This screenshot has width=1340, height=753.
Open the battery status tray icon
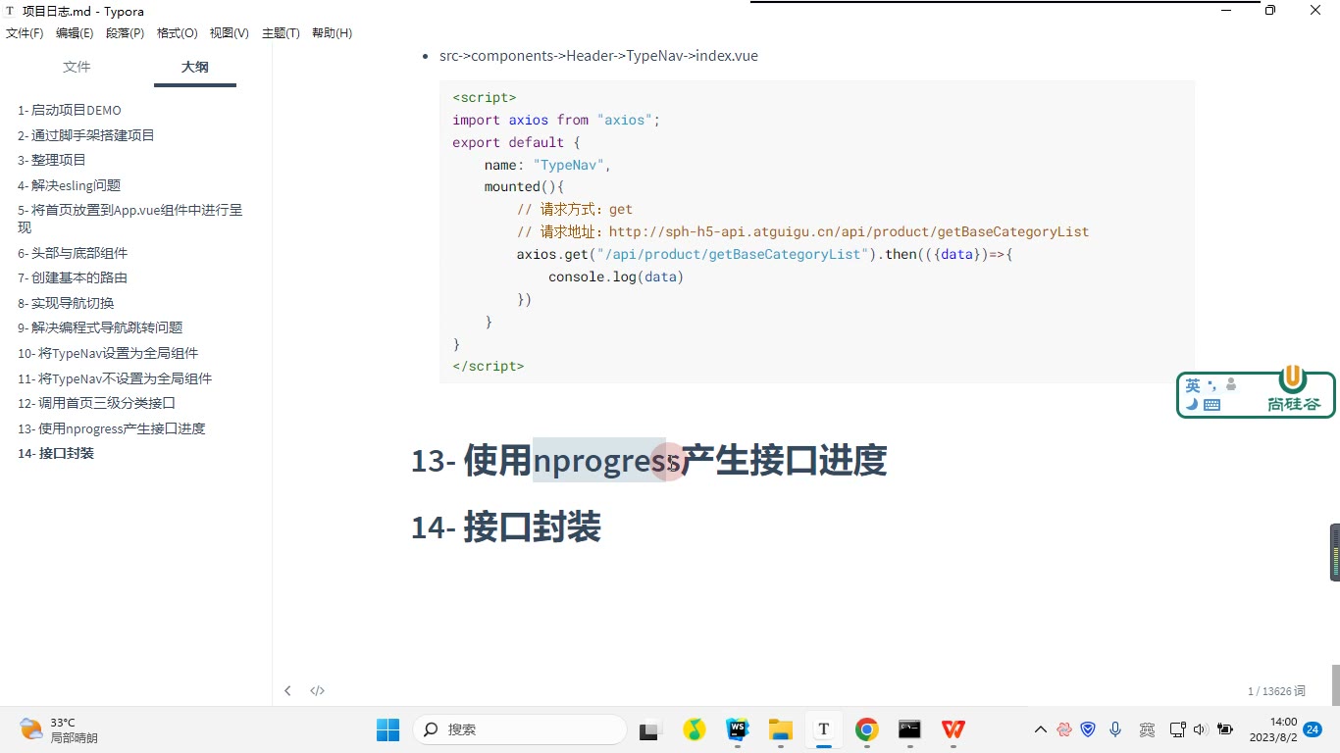1224,729
